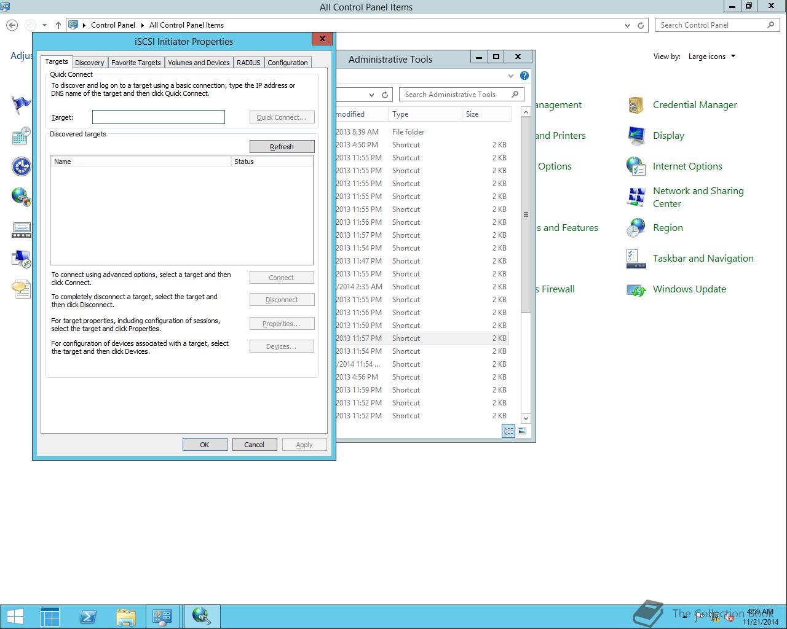This screenshot has height=629, width=787.
Task: Sort discovered targets by Status column
Action: (272, 161)
